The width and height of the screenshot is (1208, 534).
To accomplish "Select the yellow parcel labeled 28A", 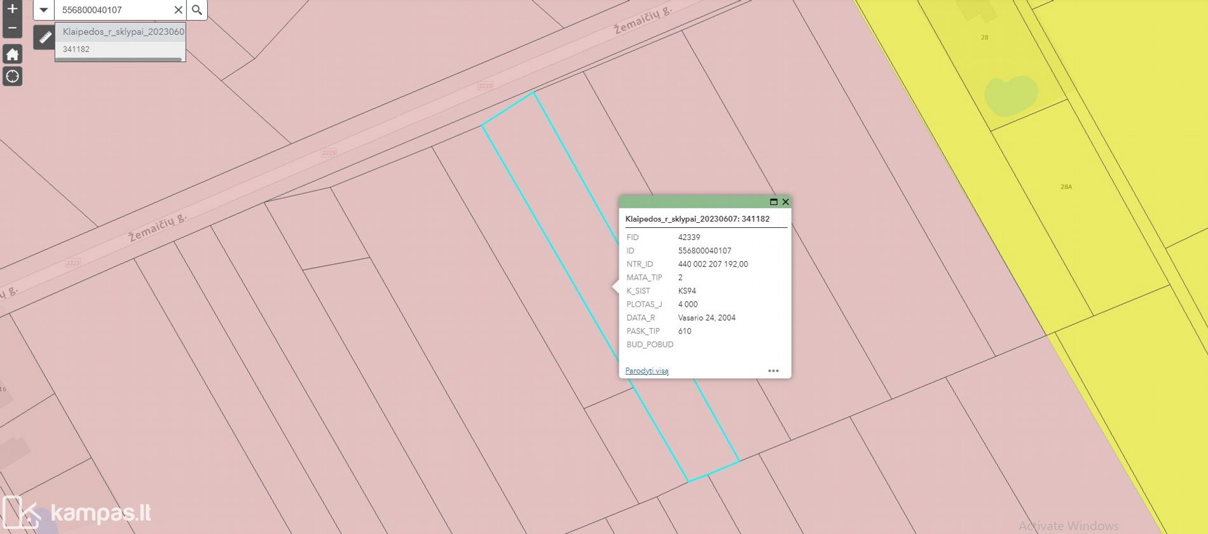I will [x=1066, y=187].
